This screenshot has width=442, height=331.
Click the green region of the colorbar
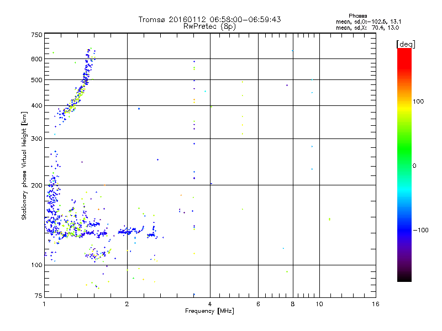[x=404, y=149]
